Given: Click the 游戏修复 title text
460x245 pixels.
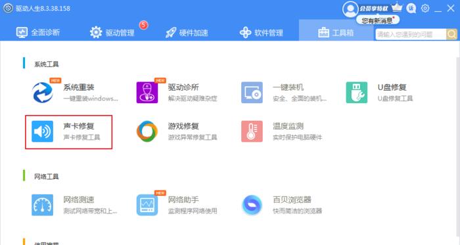Looking at the screenshot, I should pos(183,126).
